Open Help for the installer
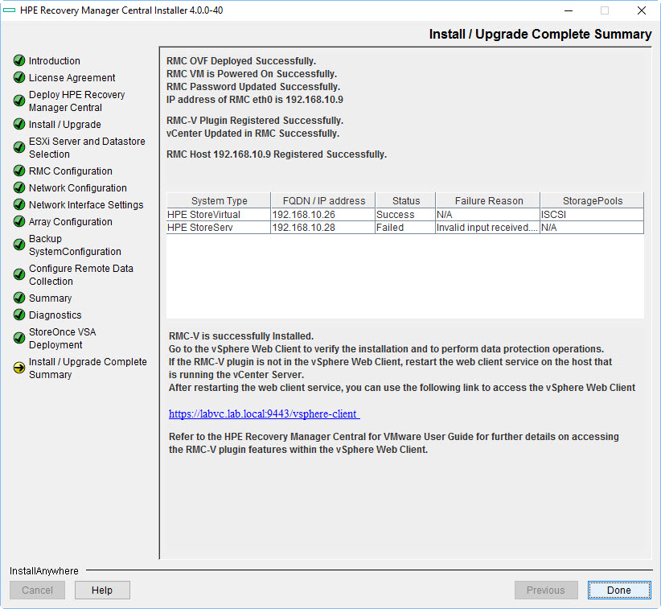 point(102,590)
